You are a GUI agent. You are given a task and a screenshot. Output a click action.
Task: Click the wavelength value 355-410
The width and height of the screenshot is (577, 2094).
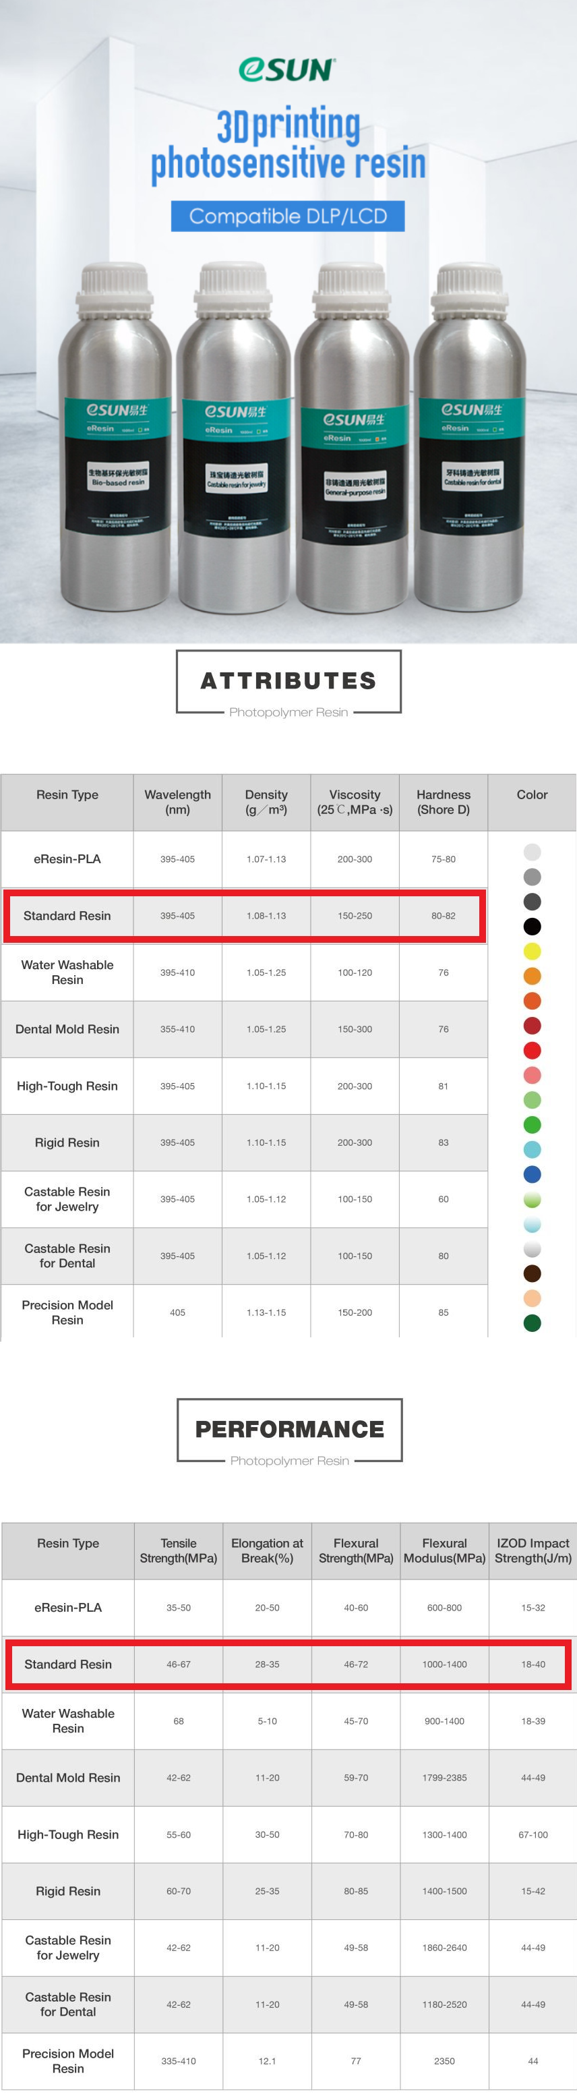177,1029
